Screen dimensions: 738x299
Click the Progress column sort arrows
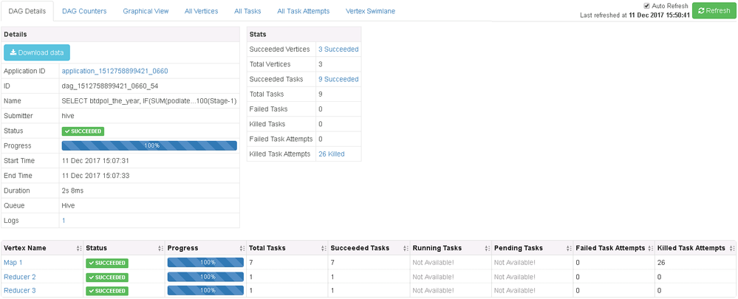click(242, 248)
